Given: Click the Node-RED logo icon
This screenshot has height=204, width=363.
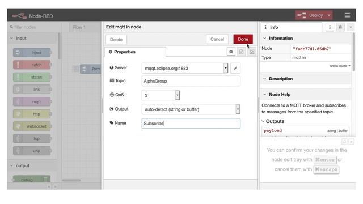Looking at the screenshot, I should [x=19, y=16].
